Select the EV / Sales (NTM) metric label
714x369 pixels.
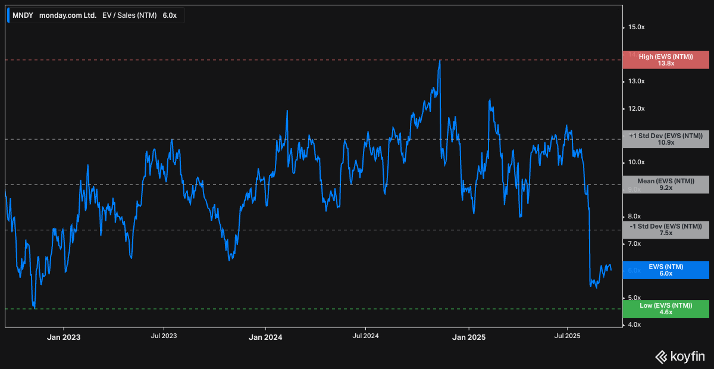130,15
